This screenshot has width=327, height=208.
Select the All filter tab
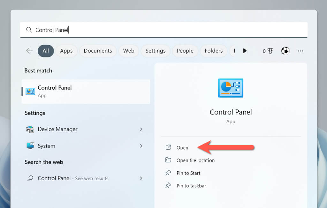(x=46, y=51)
